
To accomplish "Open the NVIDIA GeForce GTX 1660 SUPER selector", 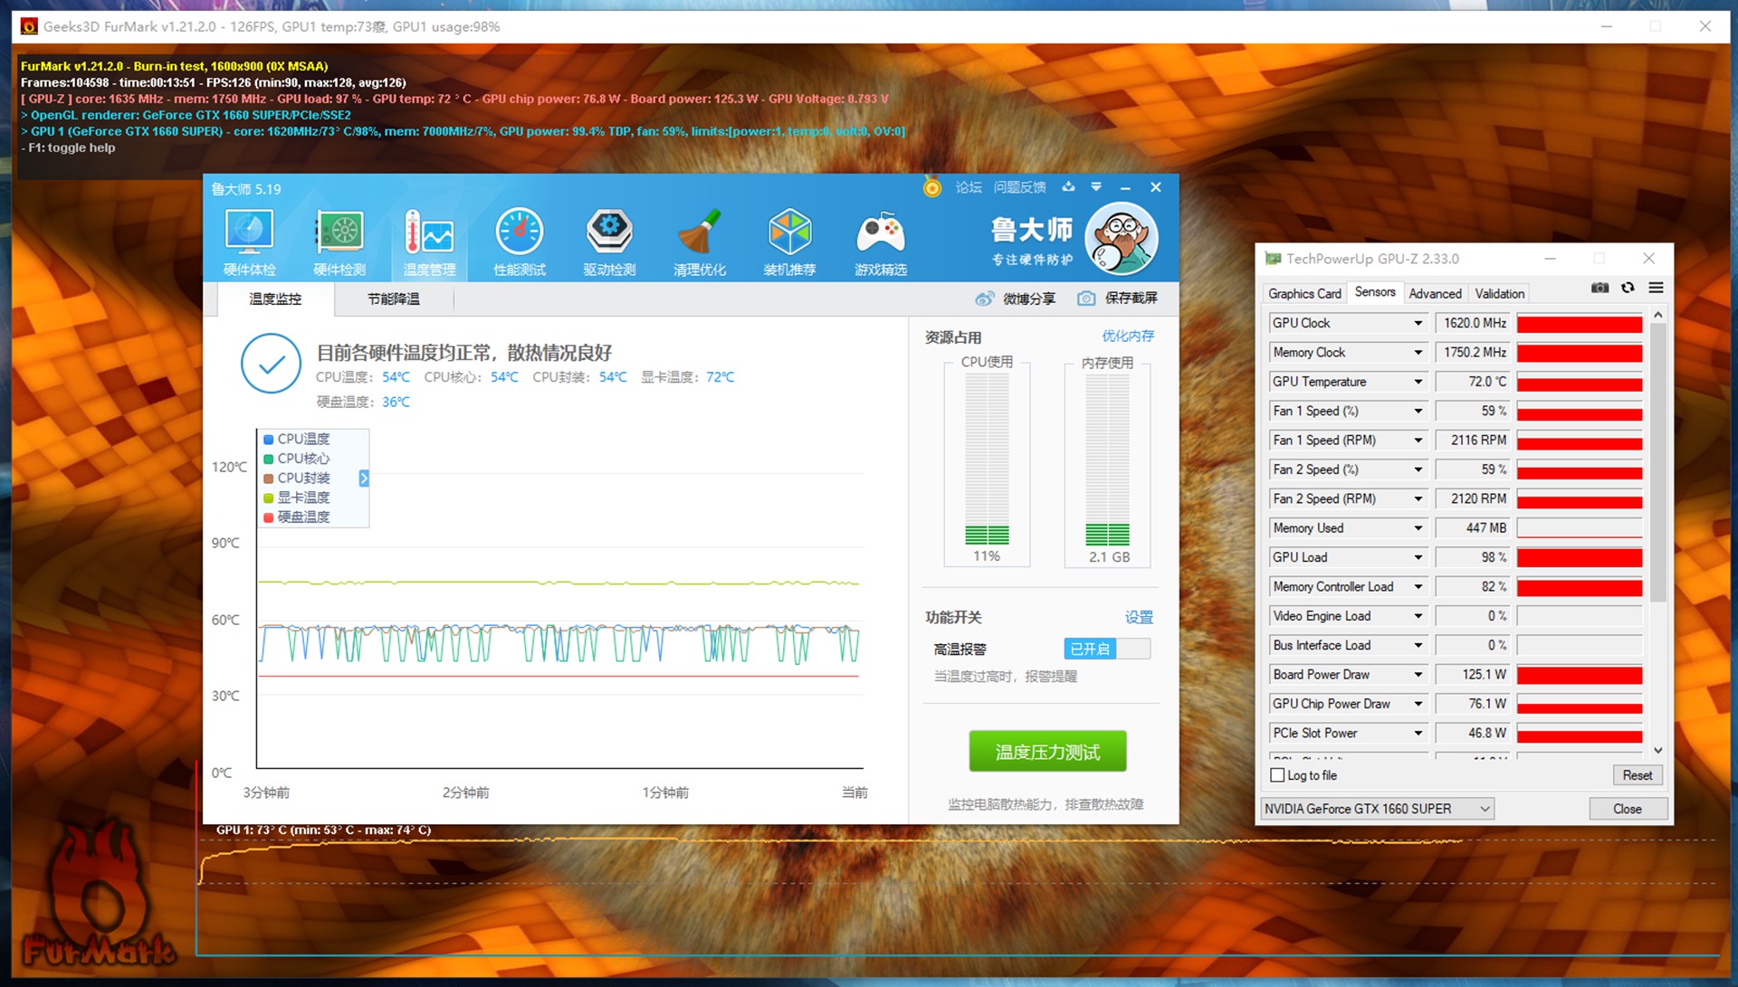I will (x=1376, y=809).
